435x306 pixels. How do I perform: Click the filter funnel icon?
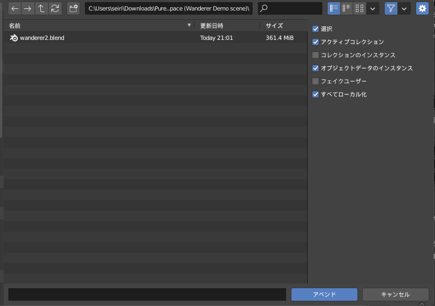pyautogui.click(x=390, y=8)
